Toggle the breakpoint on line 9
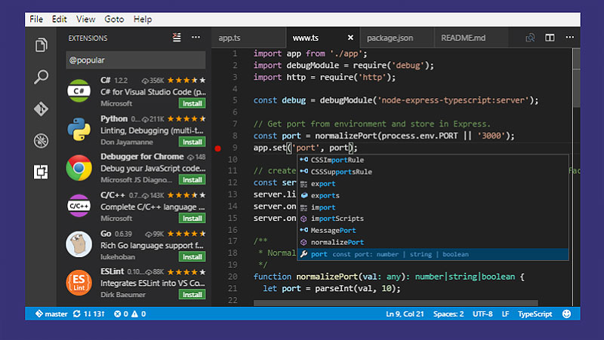 (218, 148)
